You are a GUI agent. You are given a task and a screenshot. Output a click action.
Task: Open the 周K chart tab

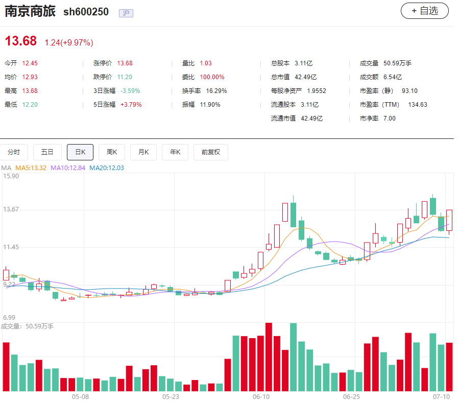pos(112,152)
